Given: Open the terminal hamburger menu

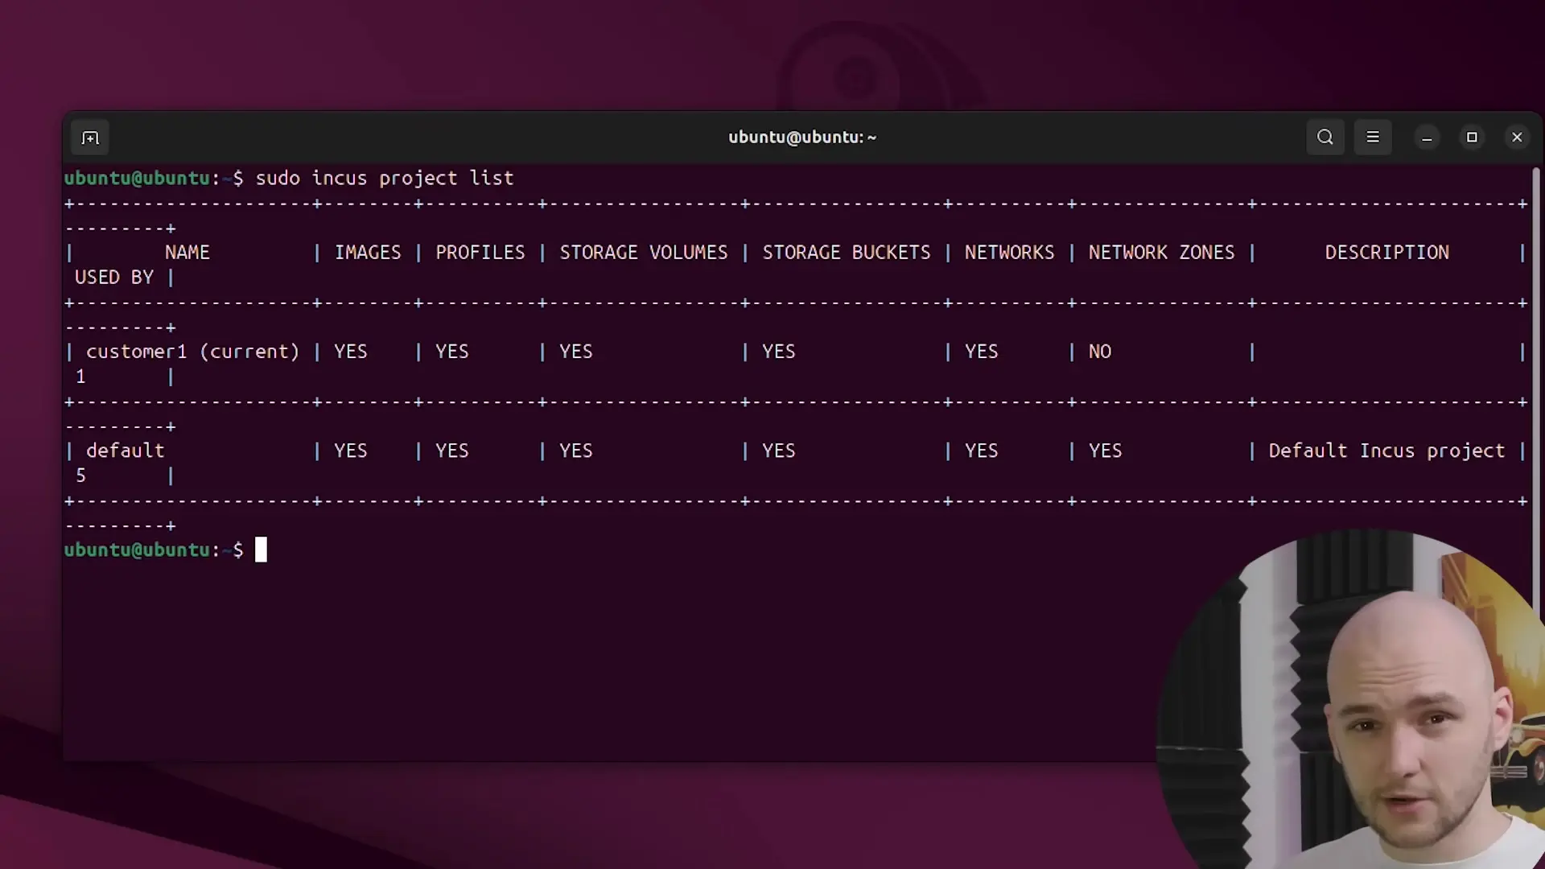Looking at the screenshot, I should pyautogui.click(x=1373, y=138).
